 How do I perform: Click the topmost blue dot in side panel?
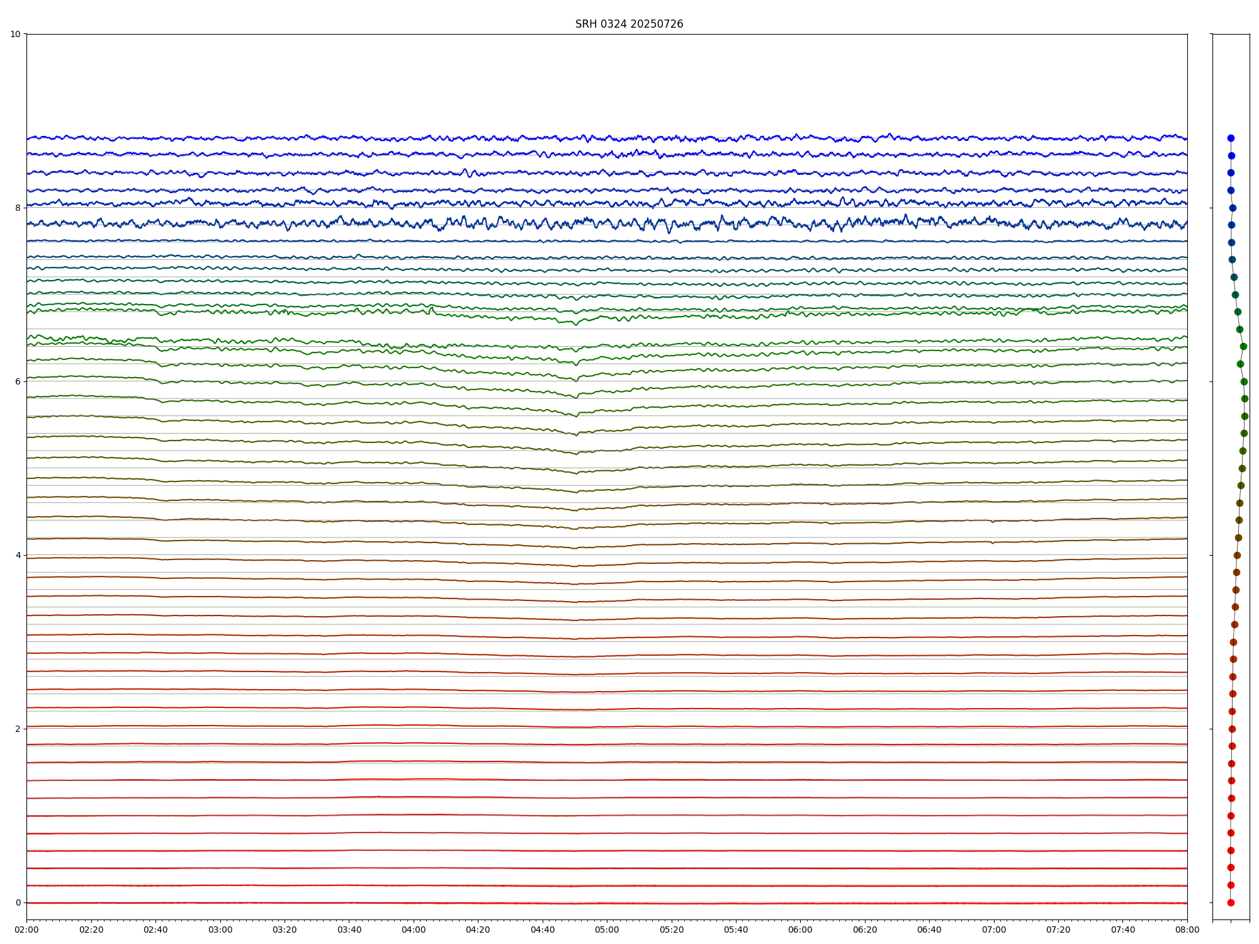click(x=1231, y=138)
